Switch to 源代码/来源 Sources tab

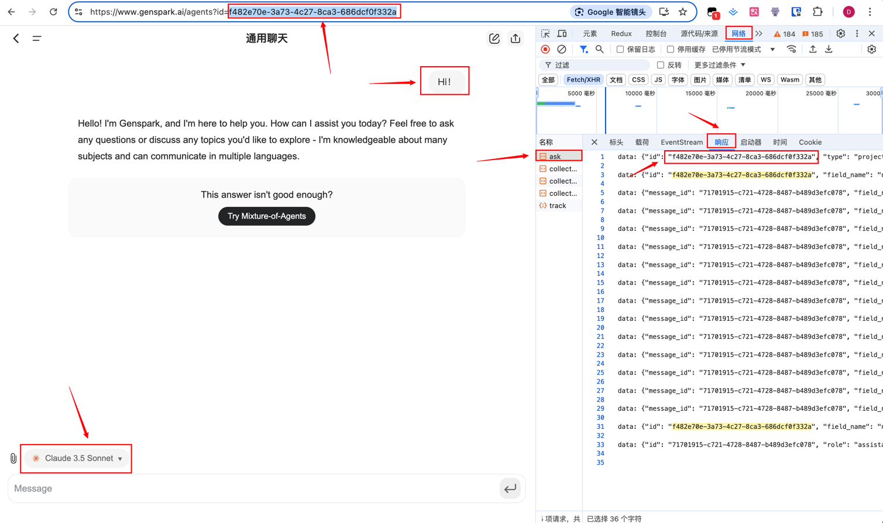[699, 34]
